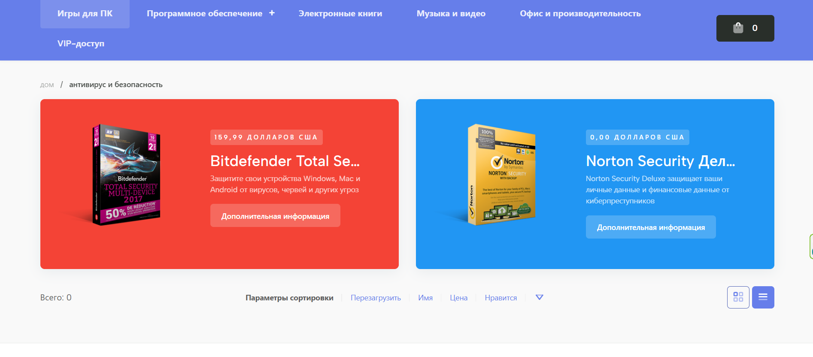Open the Игры для ПК menu

click(x=85, y=14)
